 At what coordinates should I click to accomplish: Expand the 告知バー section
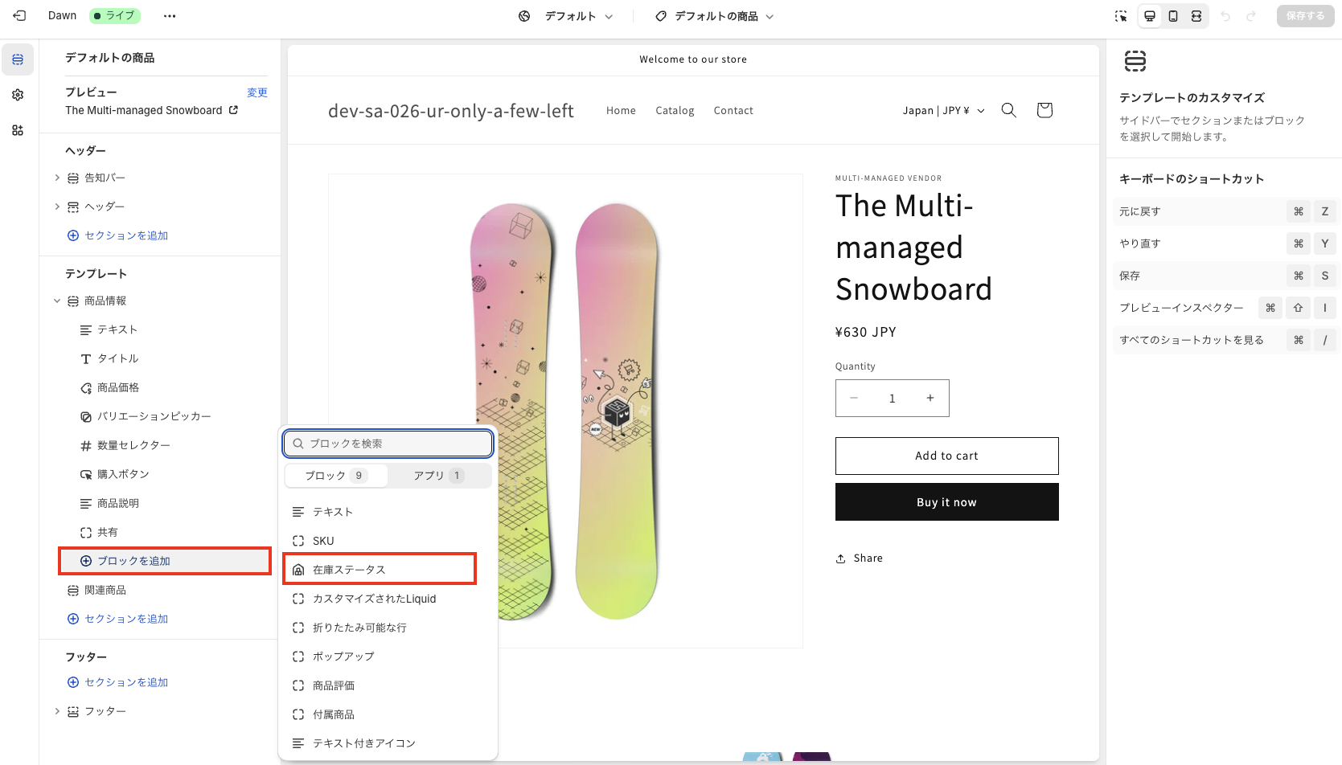pos(57,178)
